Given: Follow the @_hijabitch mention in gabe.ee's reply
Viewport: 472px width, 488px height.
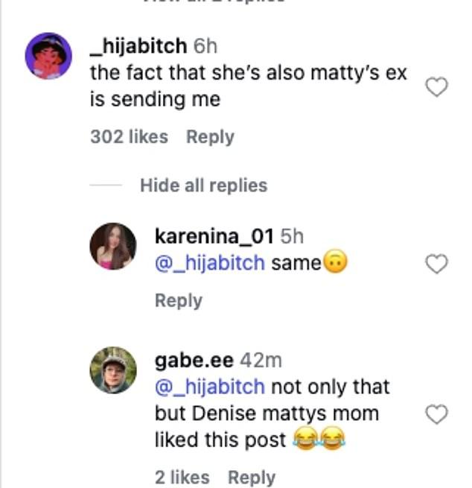Looking at the screenshot, I should 210,387.
